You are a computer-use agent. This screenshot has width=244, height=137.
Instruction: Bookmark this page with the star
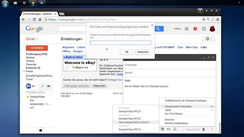tap(212, 19)
